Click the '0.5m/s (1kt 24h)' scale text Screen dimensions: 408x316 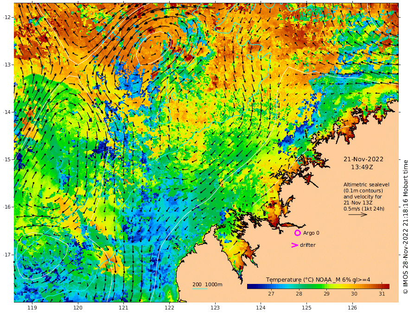click(x=364, y=209)
